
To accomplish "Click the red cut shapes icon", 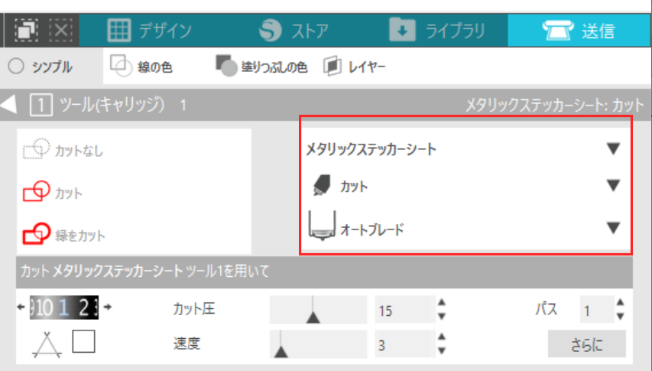I will pyautogui.click(x=37, y=191).
